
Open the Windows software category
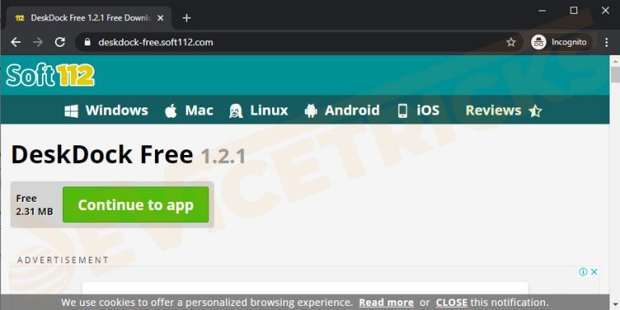pyautogui.click(x=107, y=111)
